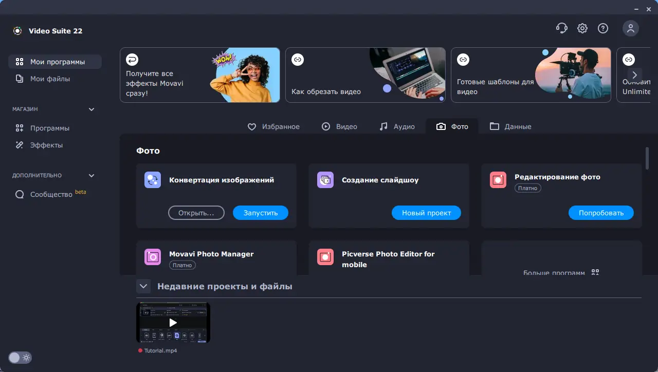Click the Попробовать button
The width and height of the screenshot is (658, 372).
[601, 213]
